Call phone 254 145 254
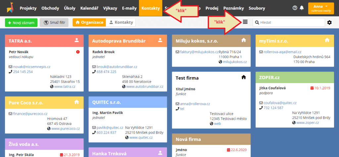 coord(23,72)
